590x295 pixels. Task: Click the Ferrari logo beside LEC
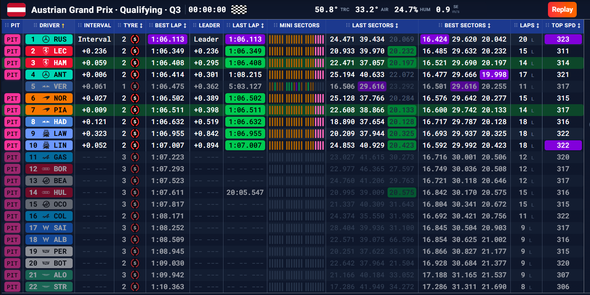46,51
